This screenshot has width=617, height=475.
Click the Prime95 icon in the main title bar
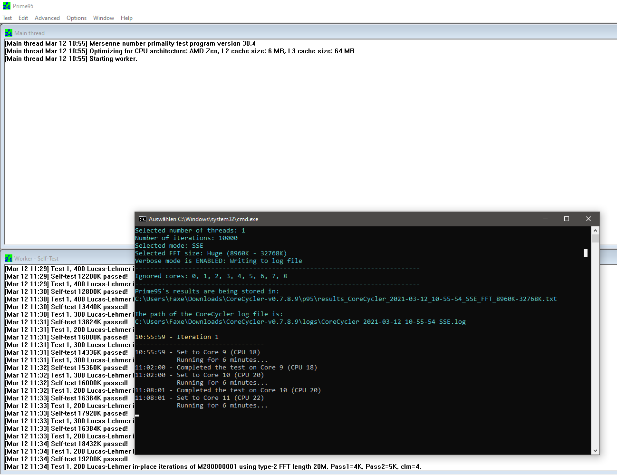click(x=7, y=7)
